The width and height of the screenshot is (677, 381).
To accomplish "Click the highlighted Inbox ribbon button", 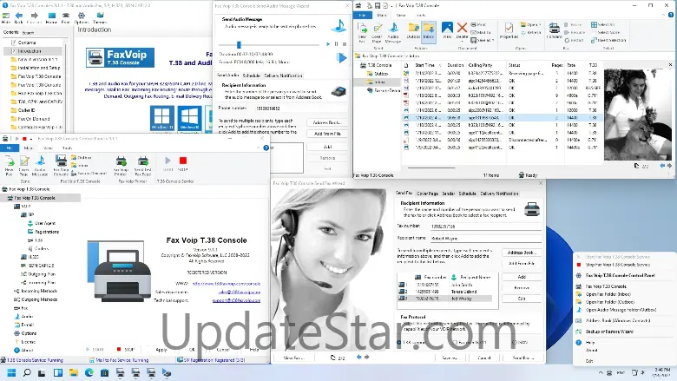I will (x=429, y=30).
